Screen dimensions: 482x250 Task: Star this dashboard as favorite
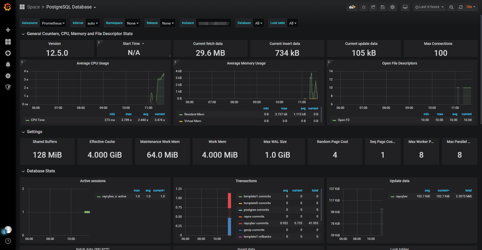point(364,7)
